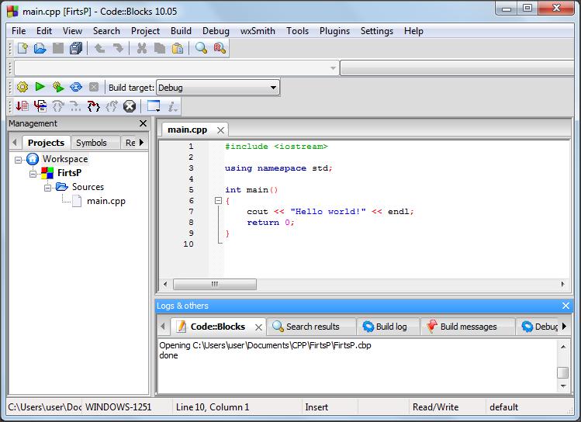Select main.cpp in project tree
This screenshot has width=581, height=422.
(x=106, y=201)
